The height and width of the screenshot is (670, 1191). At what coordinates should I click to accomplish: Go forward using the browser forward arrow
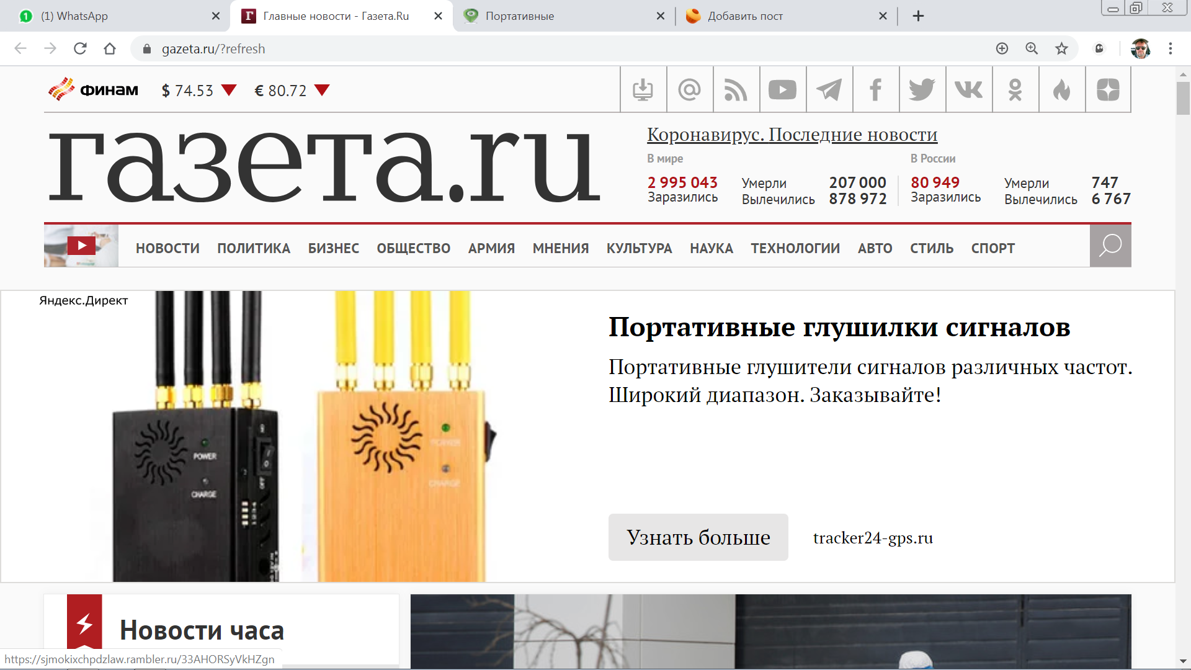coord(50,48)
